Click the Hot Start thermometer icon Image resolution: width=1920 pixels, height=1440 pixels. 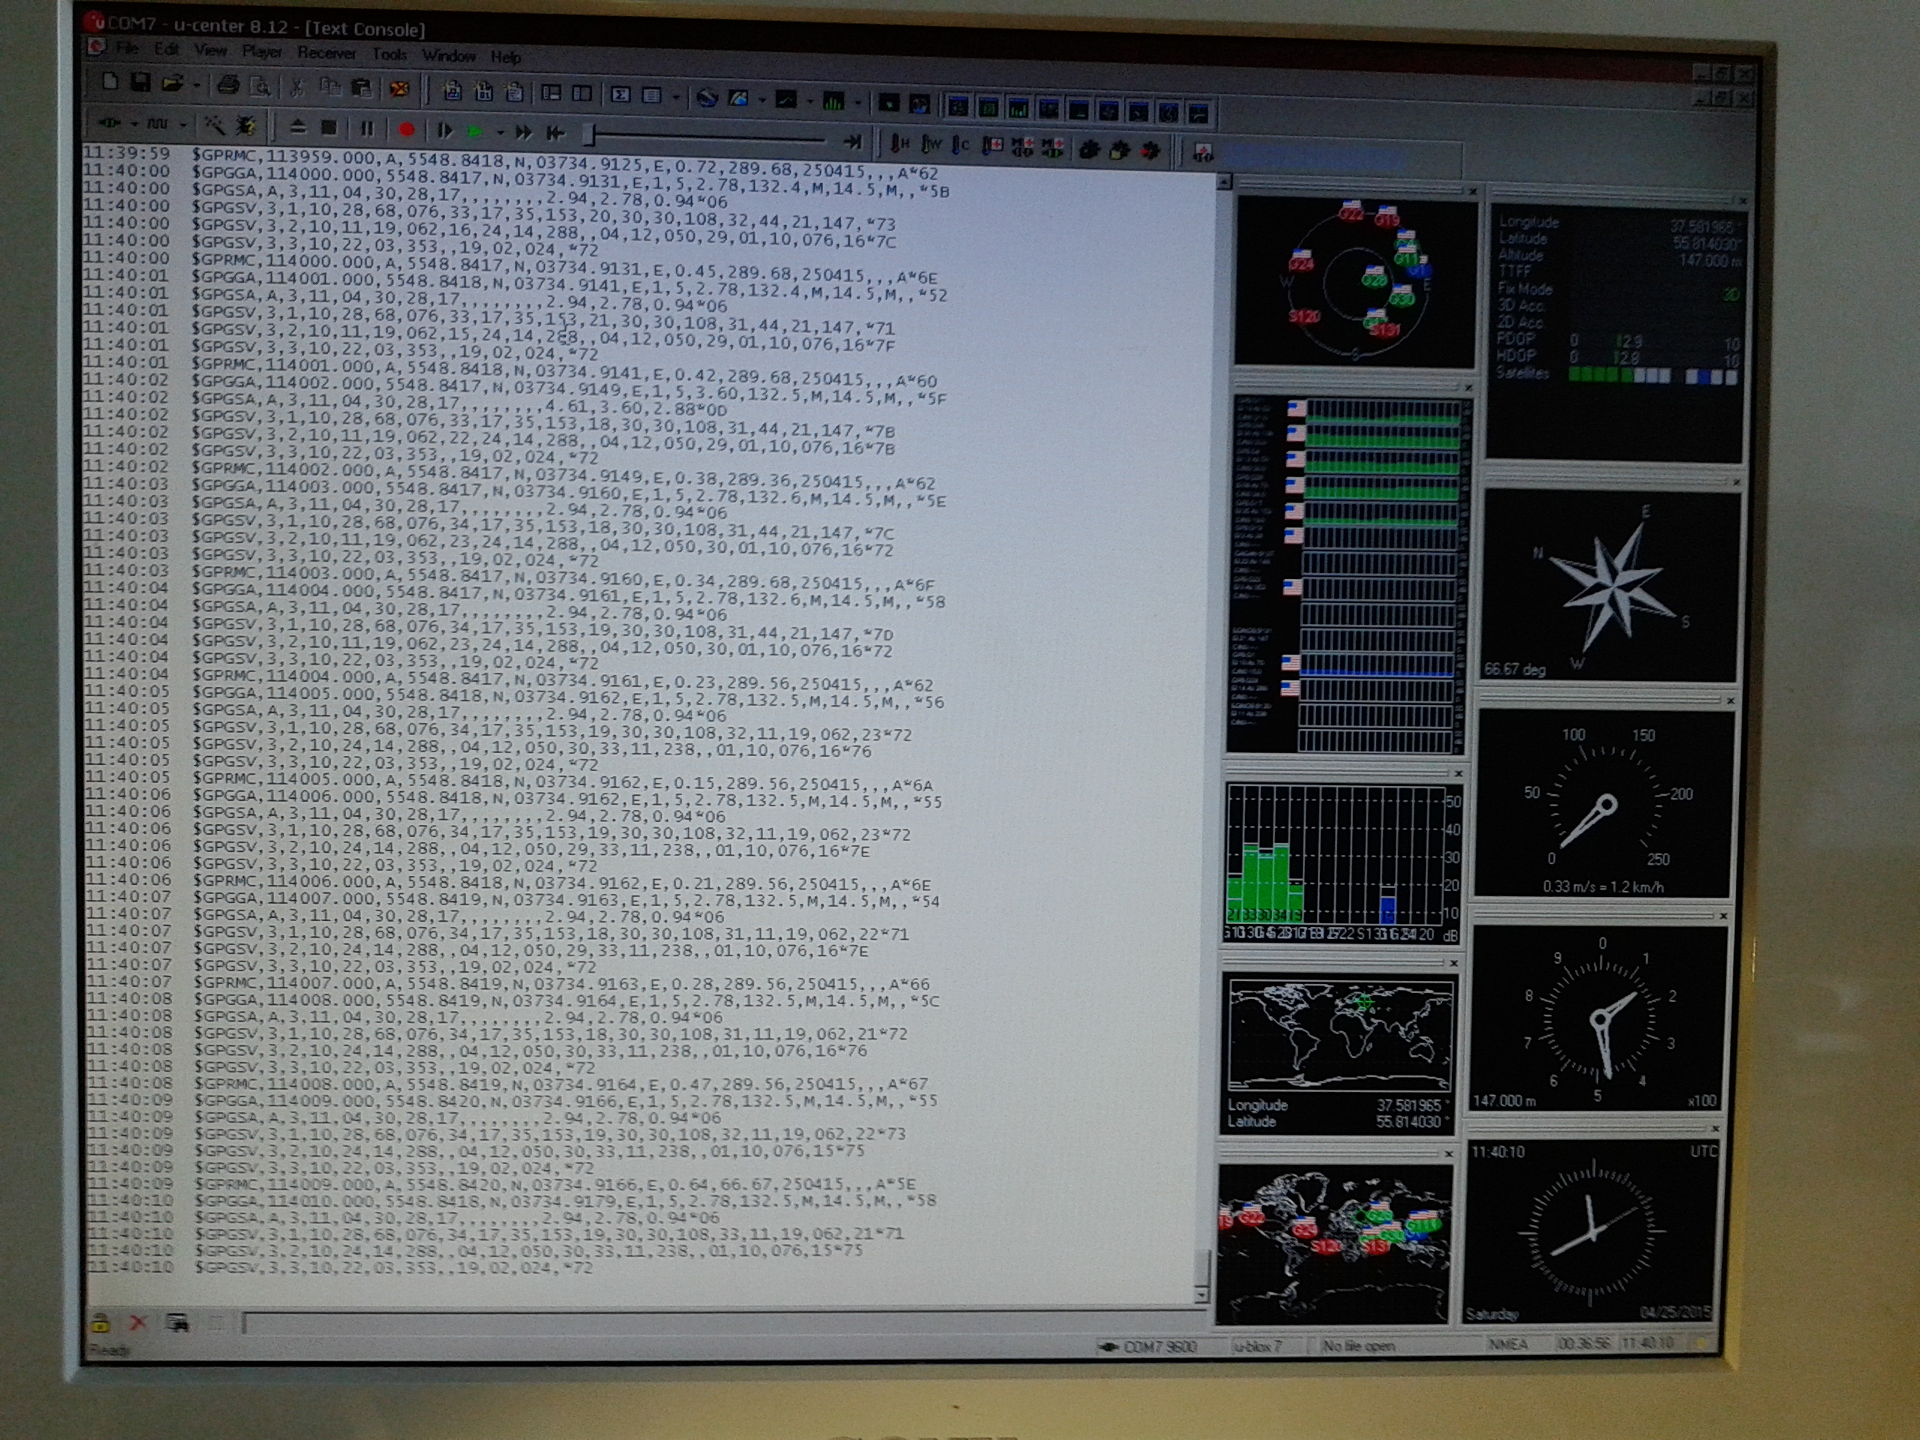[899, 143]
